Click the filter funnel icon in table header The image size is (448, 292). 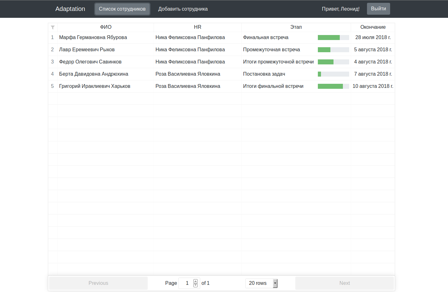coord(53,27)
